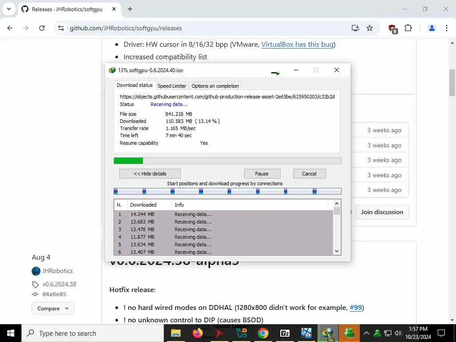Open a new browser tab
Screen dimensions: 456x342
(x=130, y=9)
